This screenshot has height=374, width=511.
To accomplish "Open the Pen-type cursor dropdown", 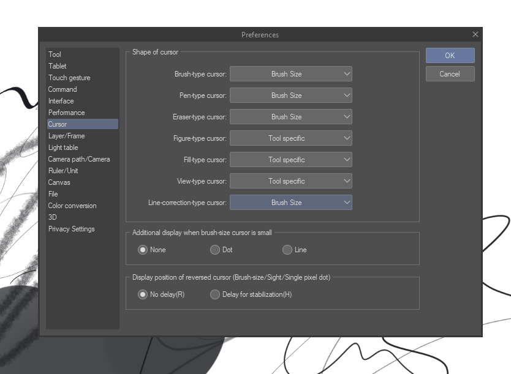I will pos(290,95).
